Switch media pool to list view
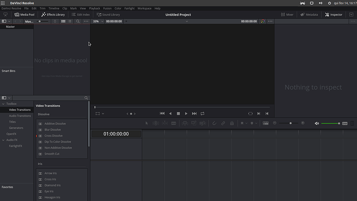The height and width of the screenshot is (201, 357). 70,21
